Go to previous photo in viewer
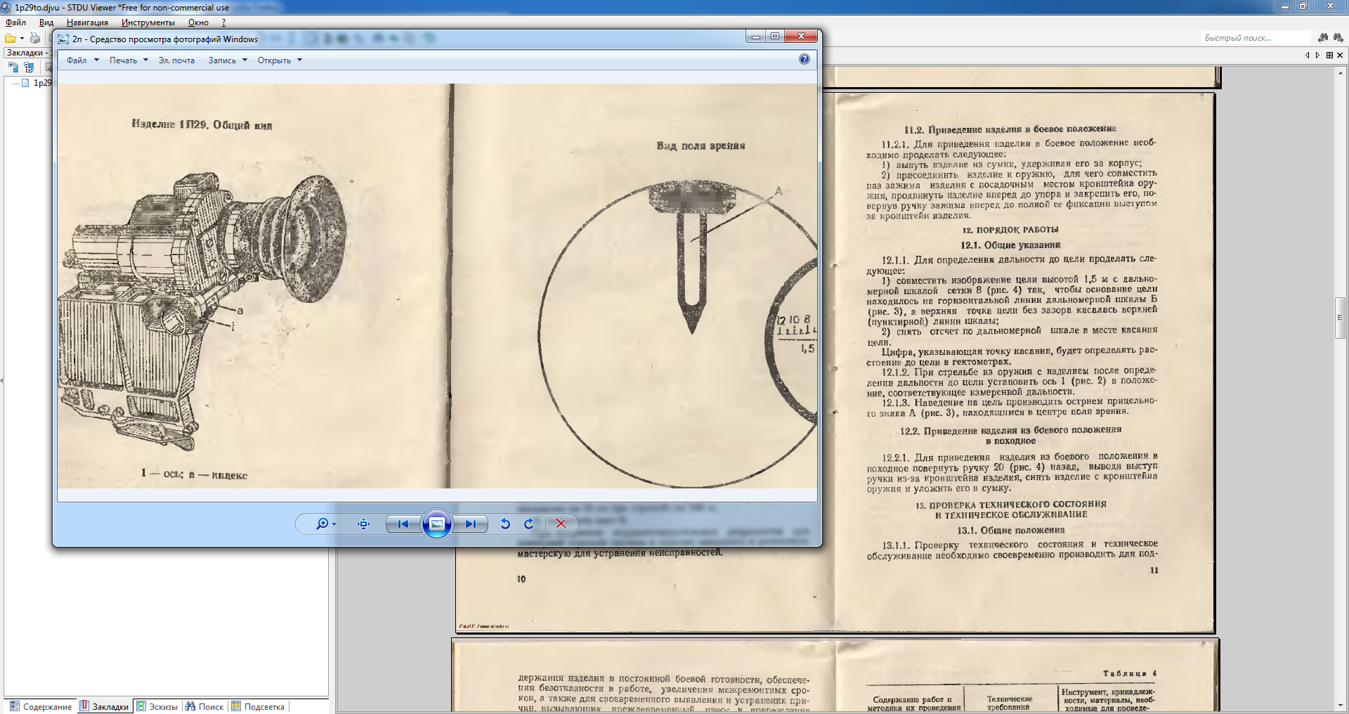1349x714 pixels. click(403, 524)
